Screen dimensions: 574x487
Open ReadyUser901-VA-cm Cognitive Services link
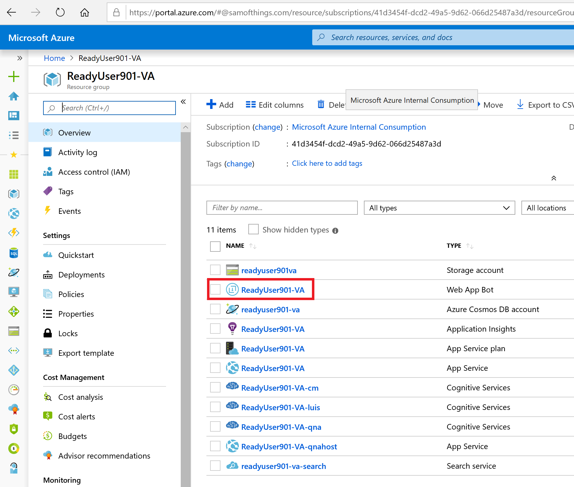pos(280,388)
